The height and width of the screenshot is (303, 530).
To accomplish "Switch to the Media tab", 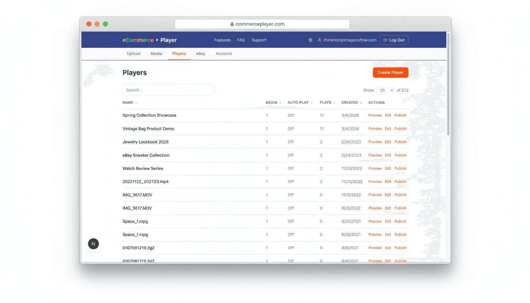I will [156, 53].
